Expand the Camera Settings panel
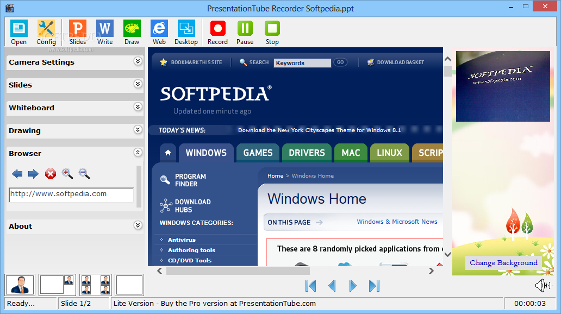The width and height of the screenshot is (561, 314). tap(138, 61)
